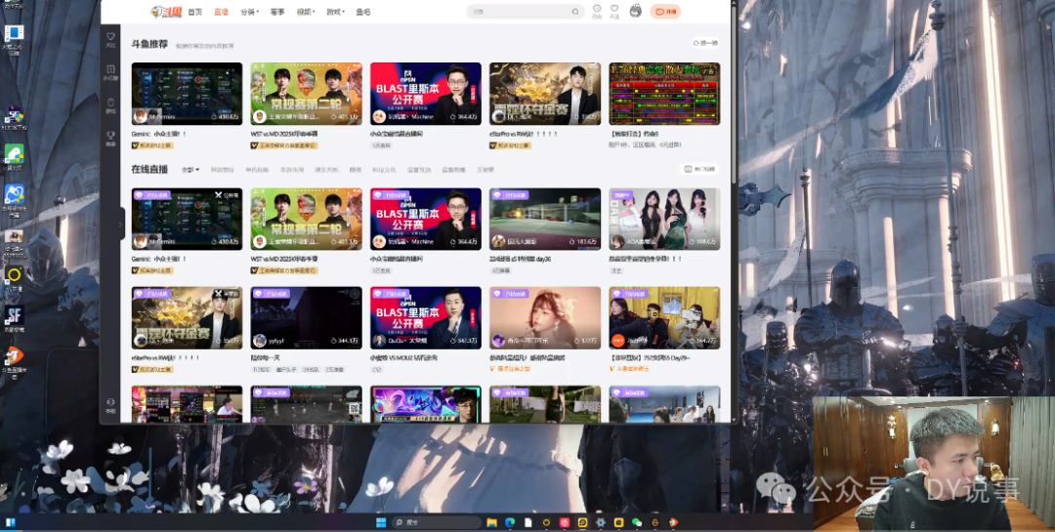The image size is (1055, 532).
Task: Open Microsoft Edge from taskbar
Action: point(510,522)
